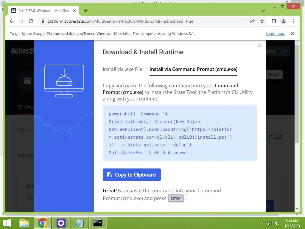Click the dimmed Edit link behind dialog
Image resolution: width=305 pixels, height=229 pixels.
coord(278,136)
